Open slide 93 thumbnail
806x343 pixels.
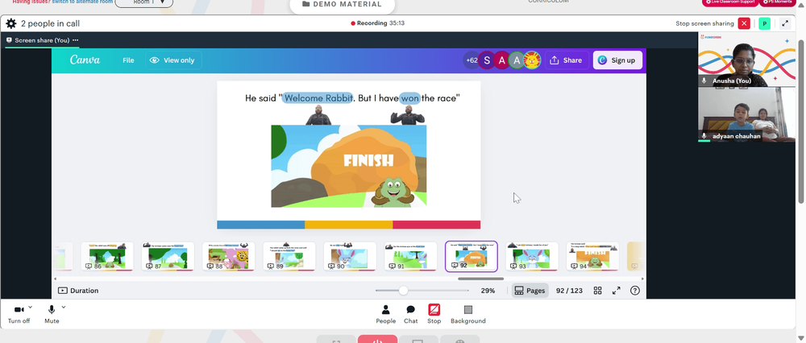(532, 256)
